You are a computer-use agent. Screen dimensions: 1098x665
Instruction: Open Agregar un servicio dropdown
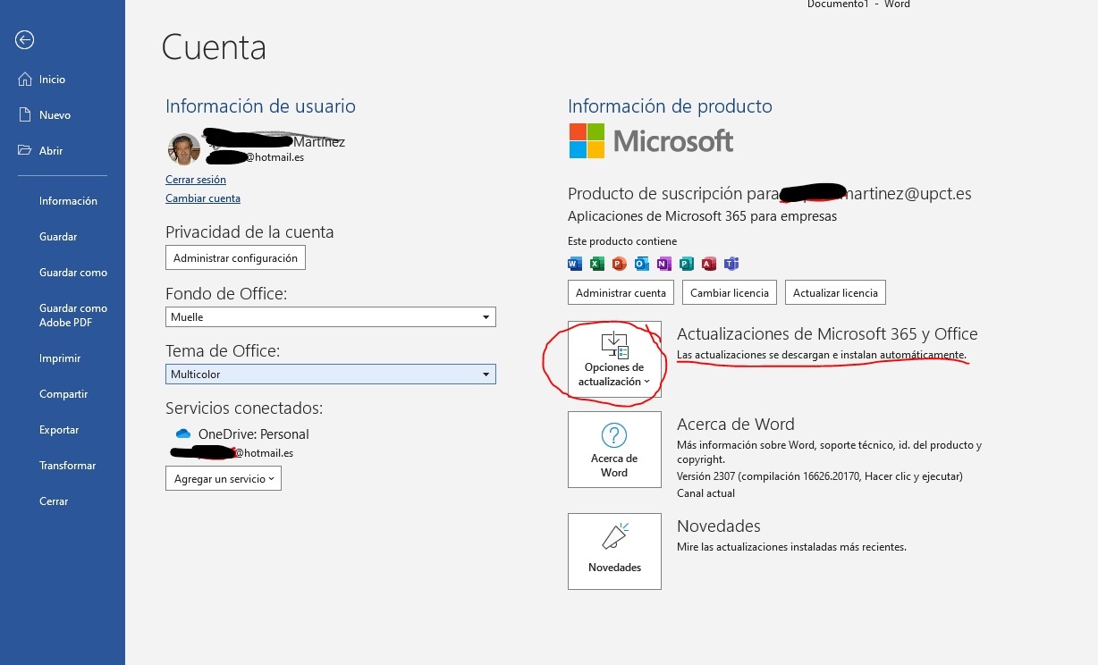(224, 479)
